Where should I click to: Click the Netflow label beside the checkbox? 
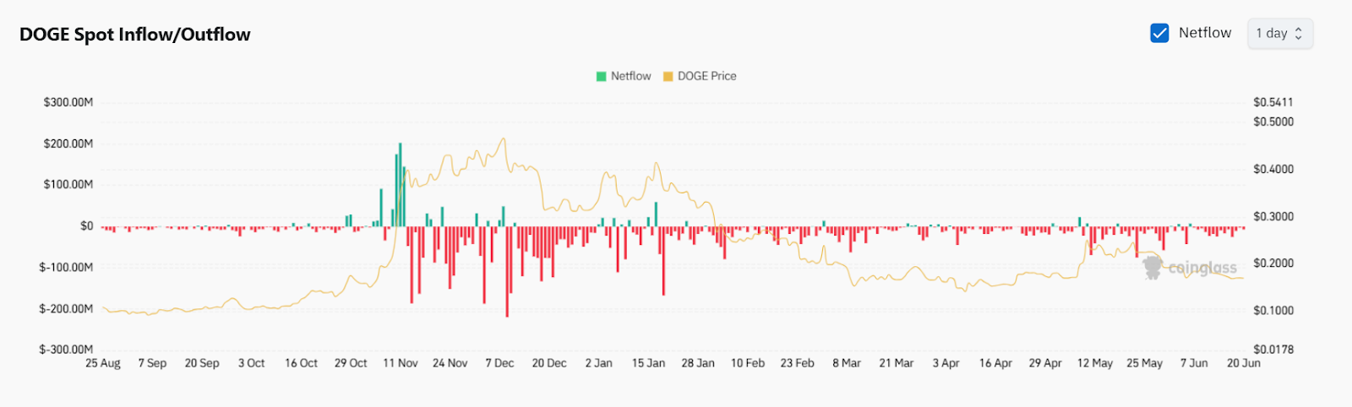pos(1204,33)
